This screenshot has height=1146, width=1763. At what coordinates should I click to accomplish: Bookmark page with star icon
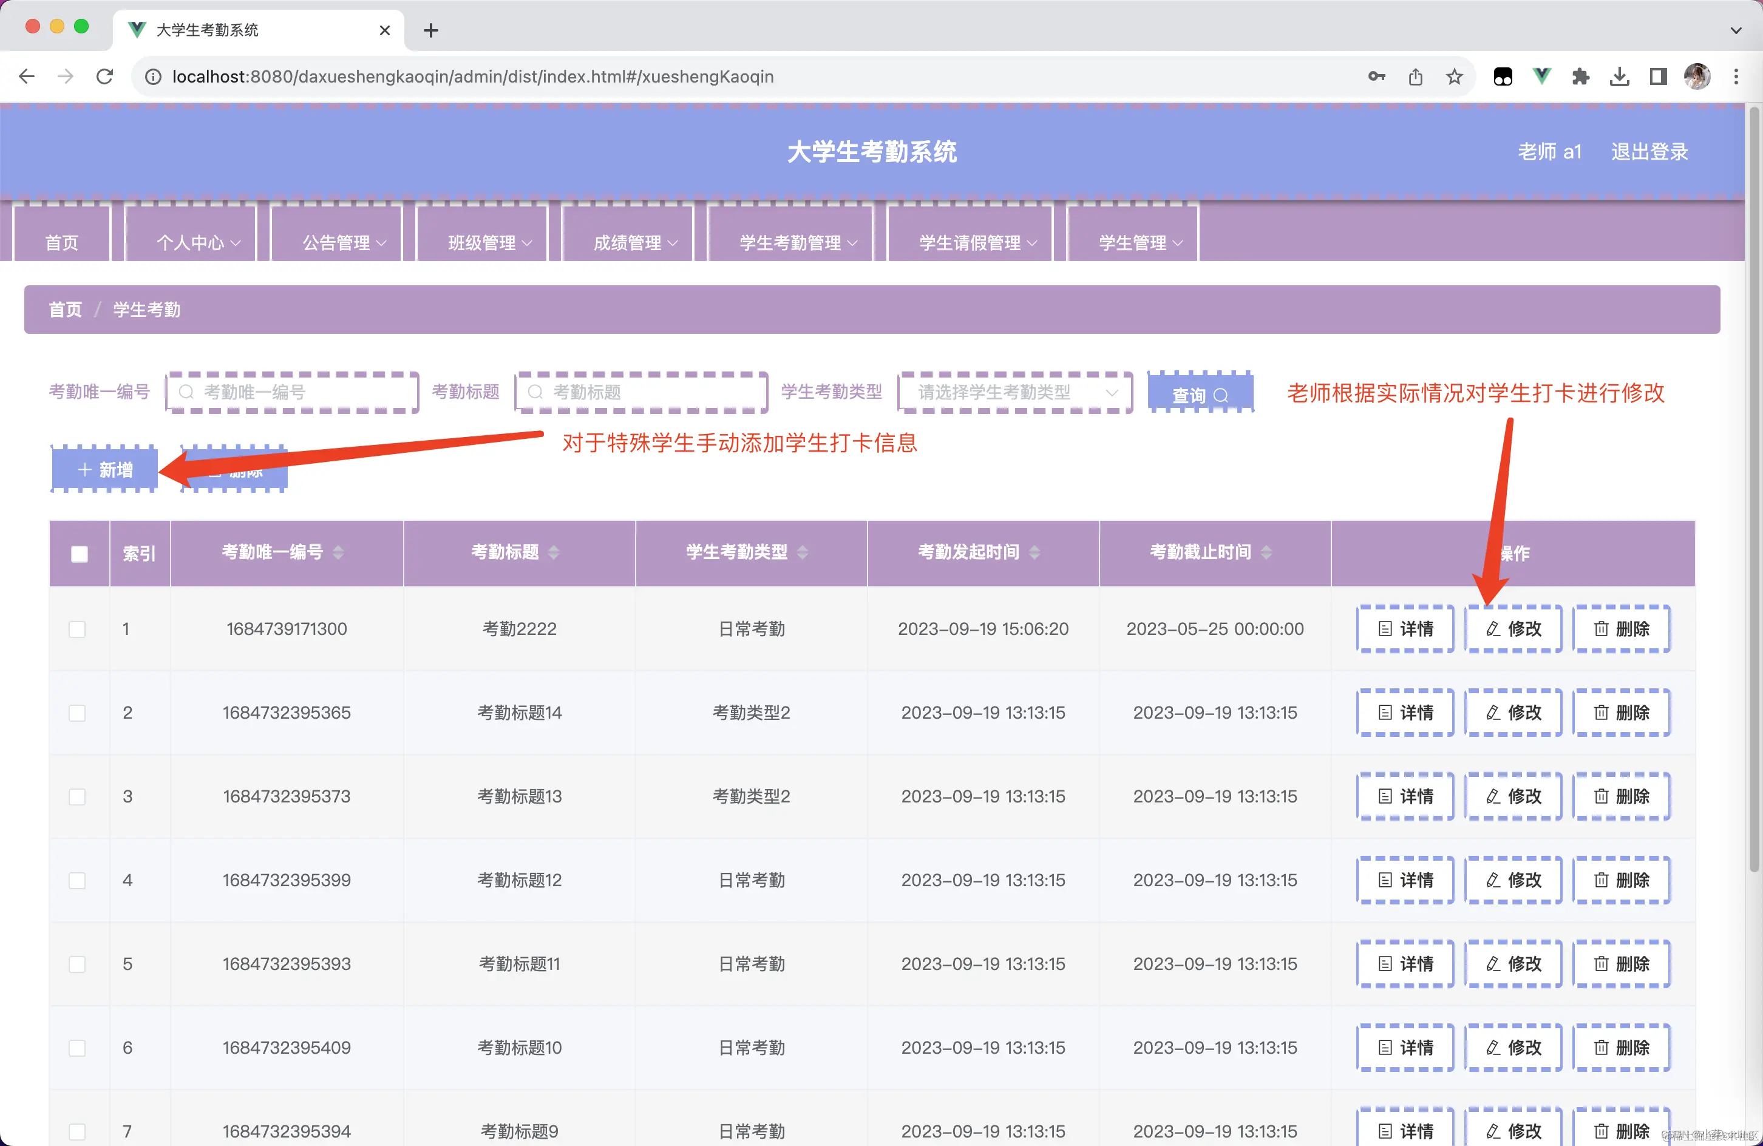1454,76
